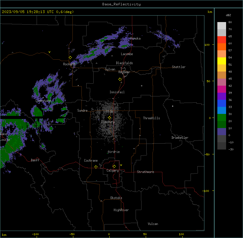The image size is (243, 238).
Task: Click the Base_Reflectivity title text
Action: pyautogui.click(x=121, y=4)
